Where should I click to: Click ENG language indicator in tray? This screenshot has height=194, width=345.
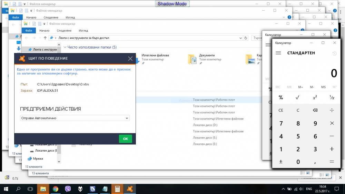coord(309,189)
